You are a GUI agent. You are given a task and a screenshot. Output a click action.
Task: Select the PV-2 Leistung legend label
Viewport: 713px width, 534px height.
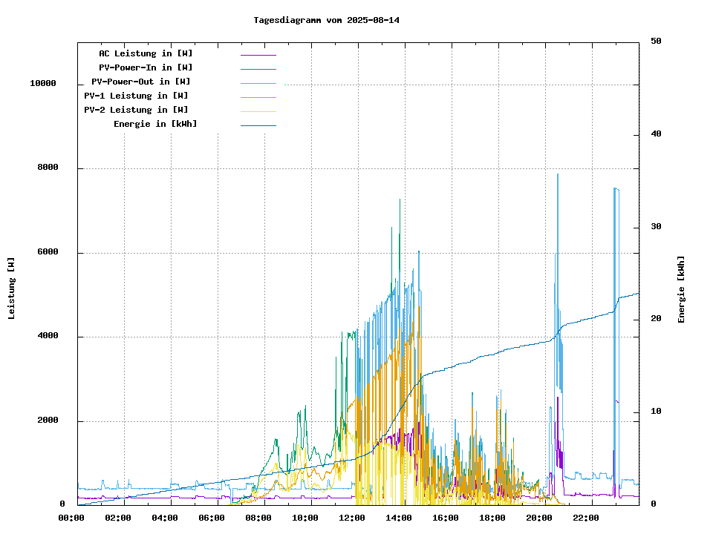(136, 110)
